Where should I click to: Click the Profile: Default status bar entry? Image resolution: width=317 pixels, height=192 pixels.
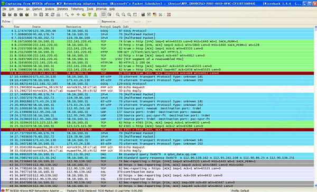[x=240, y=190]
